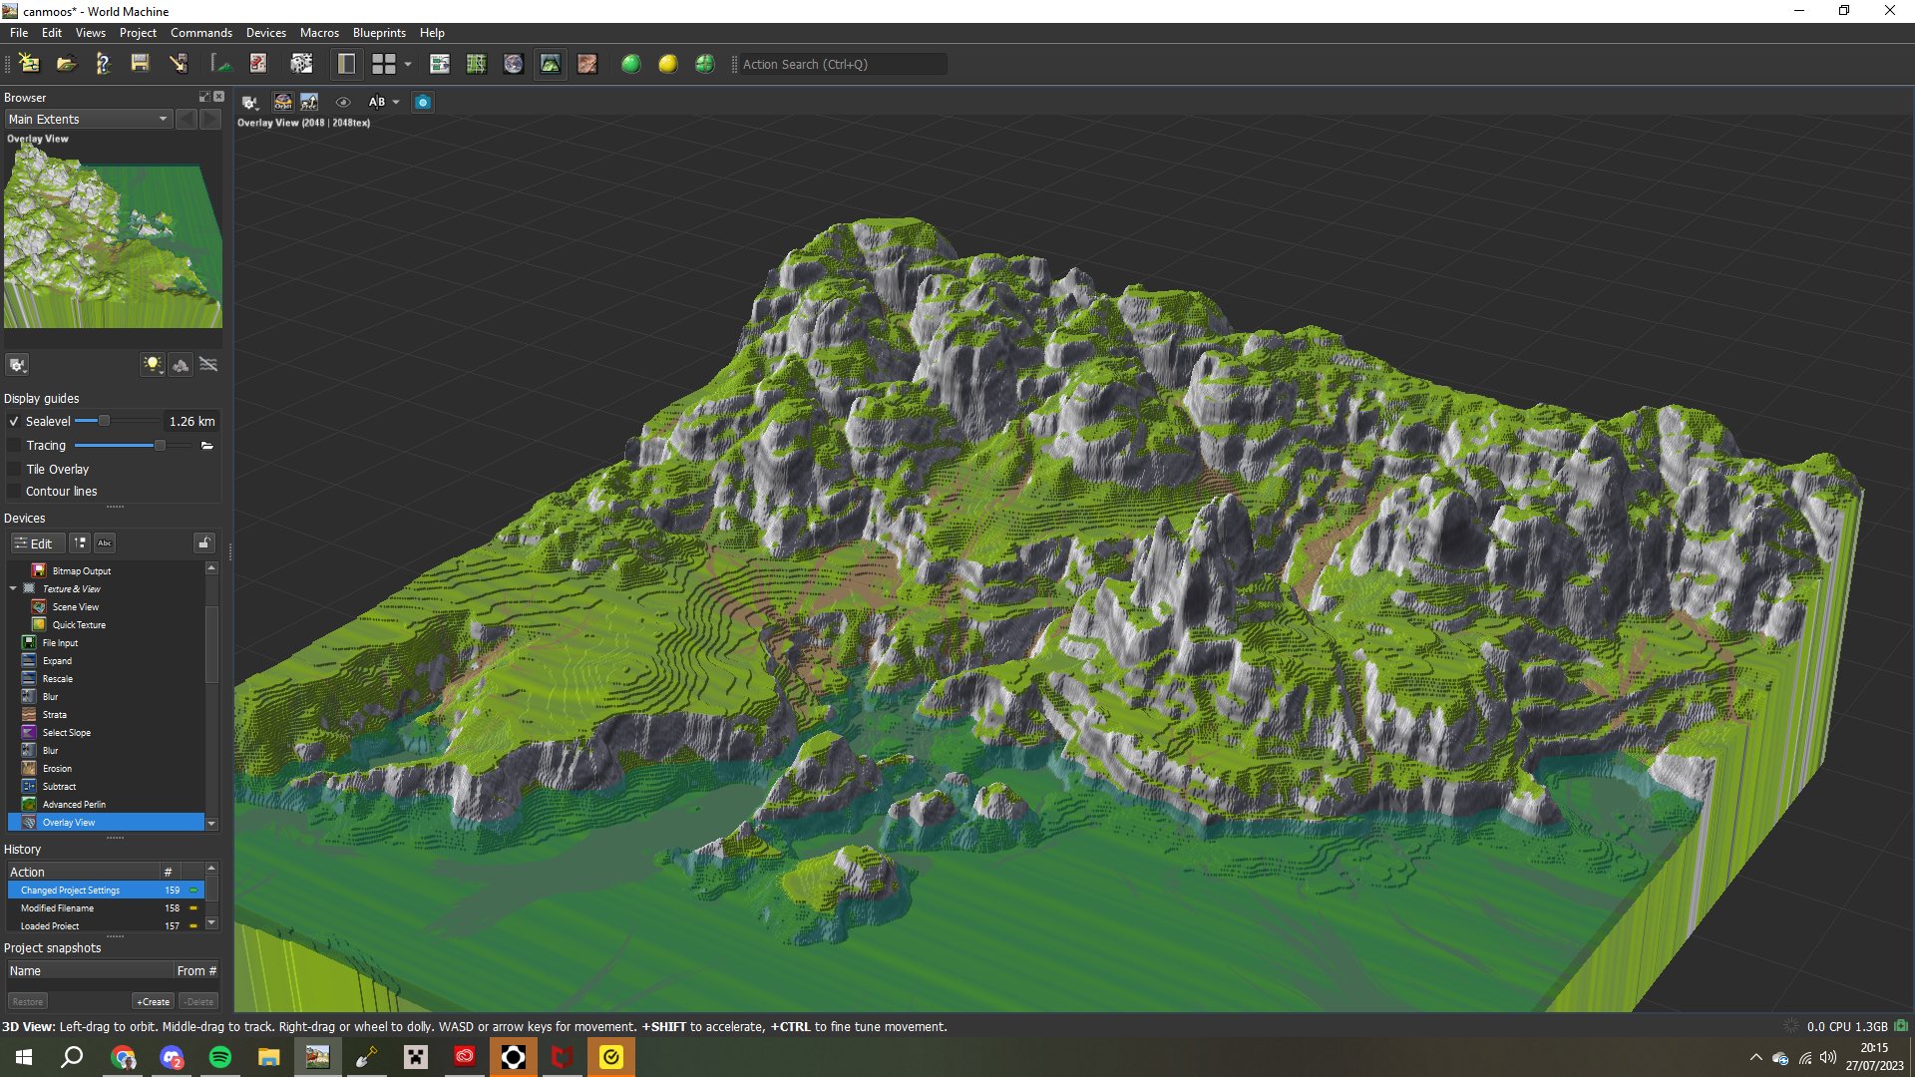Open the Devices menu
Screen dimensions: 1915x1077
(265, 32)
